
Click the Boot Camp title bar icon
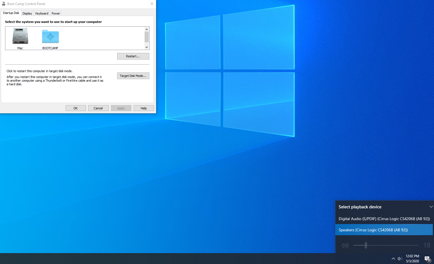coord(4,4)
